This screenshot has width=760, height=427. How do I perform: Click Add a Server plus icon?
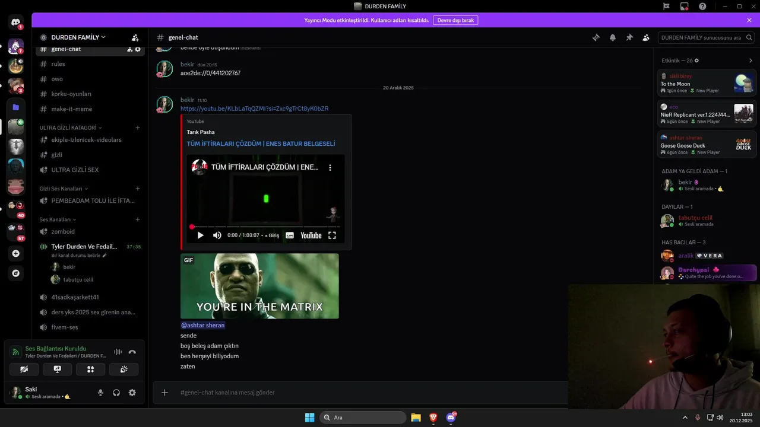(16, 253)
